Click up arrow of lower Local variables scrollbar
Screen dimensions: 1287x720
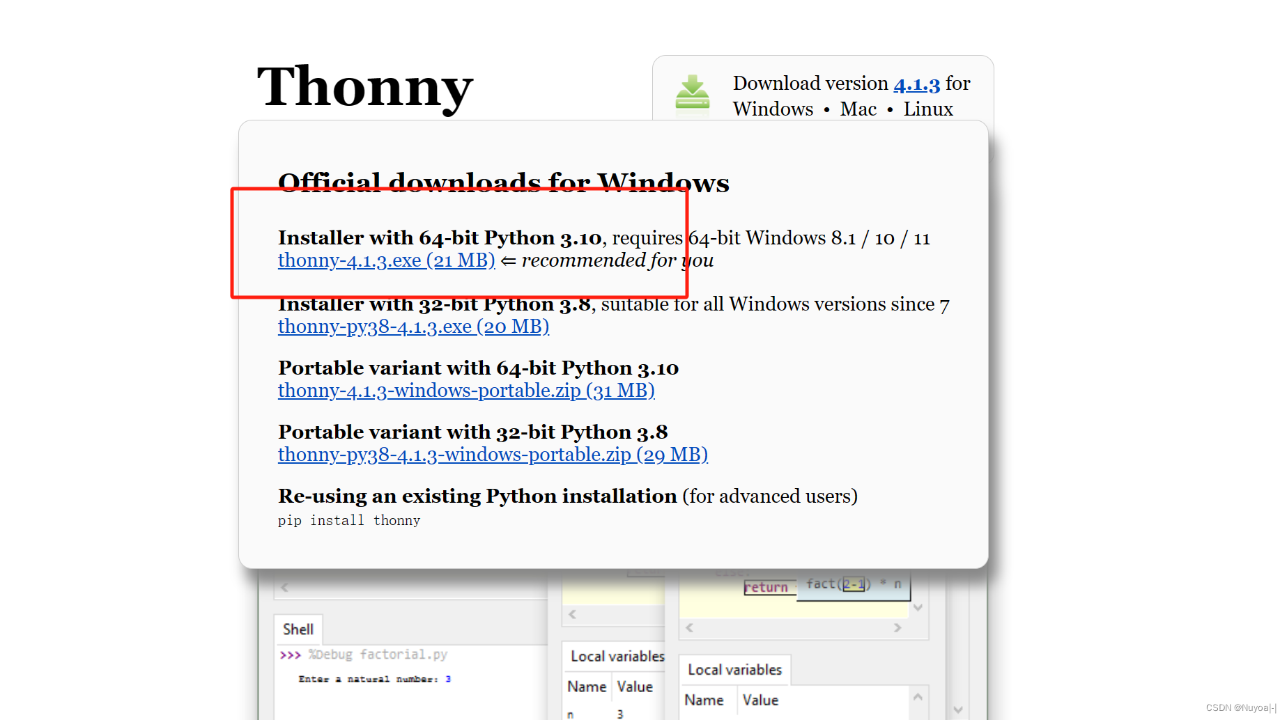[x=918, y=697]
